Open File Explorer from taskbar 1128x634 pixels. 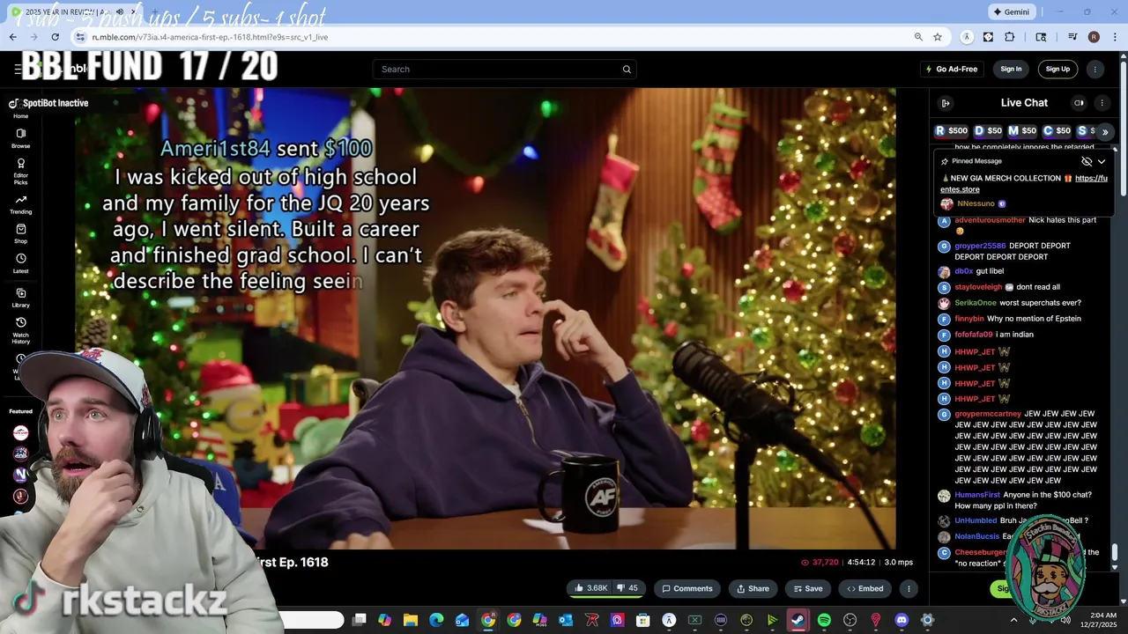(x=411, y=620)
